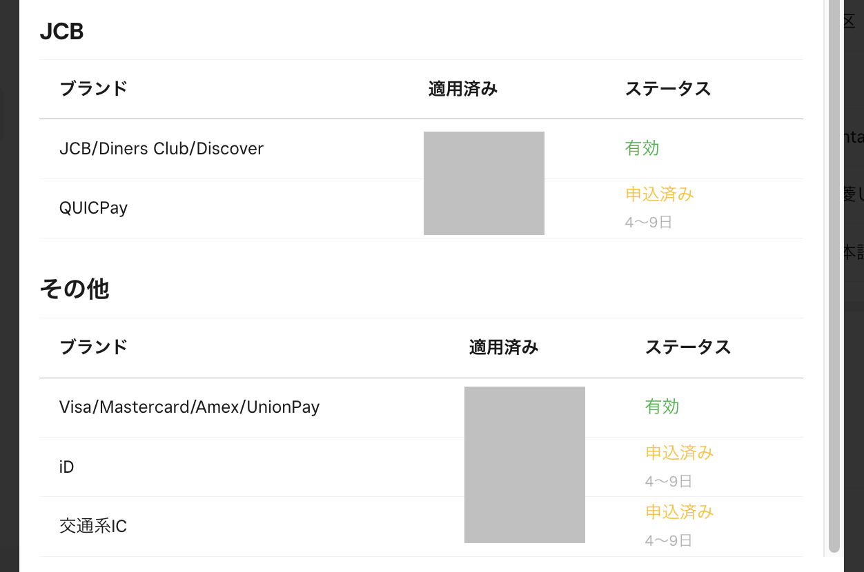Click the ステータス column header in JCB table
864x572 pixels.
667,89
